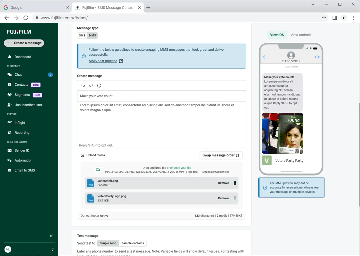Switch preview to View Android tab
This screenshot has width=360, height=256.
(300, 35)
